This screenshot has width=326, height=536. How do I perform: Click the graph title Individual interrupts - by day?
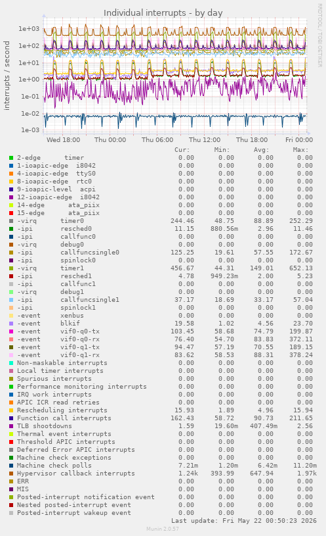pyautogui.click(x=163, y=13)
